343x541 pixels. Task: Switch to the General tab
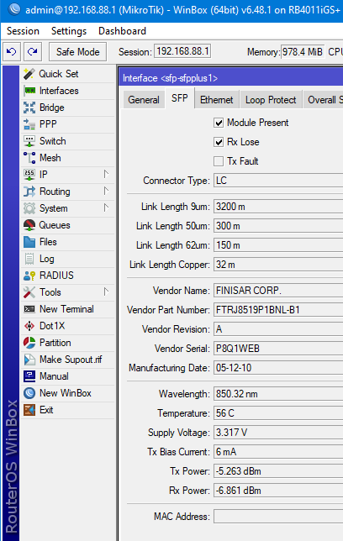[144, 100]
